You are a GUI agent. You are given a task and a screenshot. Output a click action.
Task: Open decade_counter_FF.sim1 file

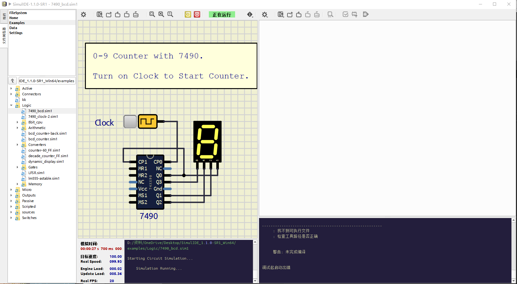48,156
